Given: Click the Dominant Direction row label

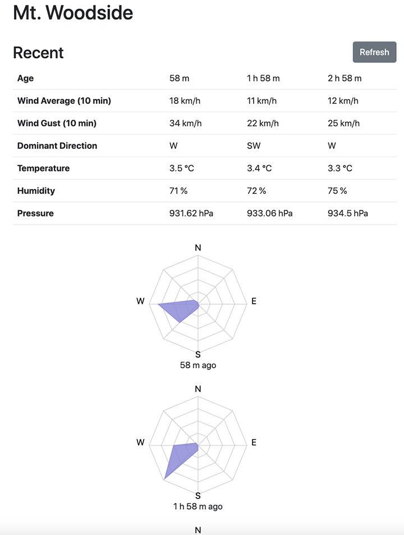Looking at the screenshot, I should pos(57,146).
